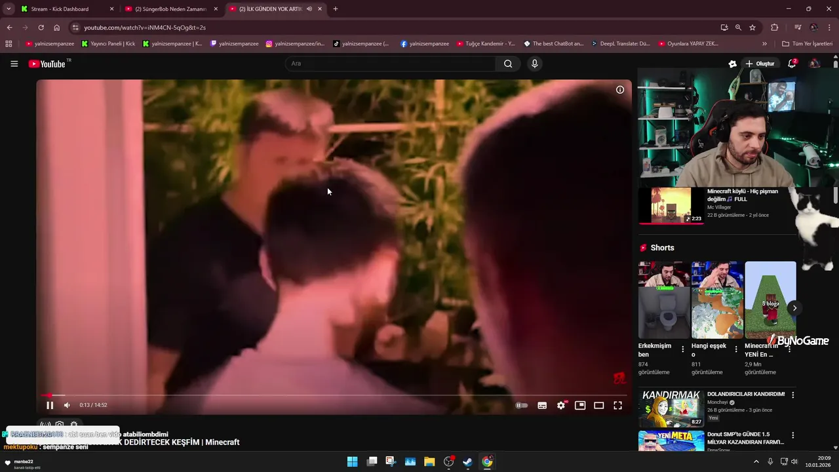Switch to SüngerBob Neden Zamanın tab
839x472 pixels.
pyautogui.click(x=172, y=9)
